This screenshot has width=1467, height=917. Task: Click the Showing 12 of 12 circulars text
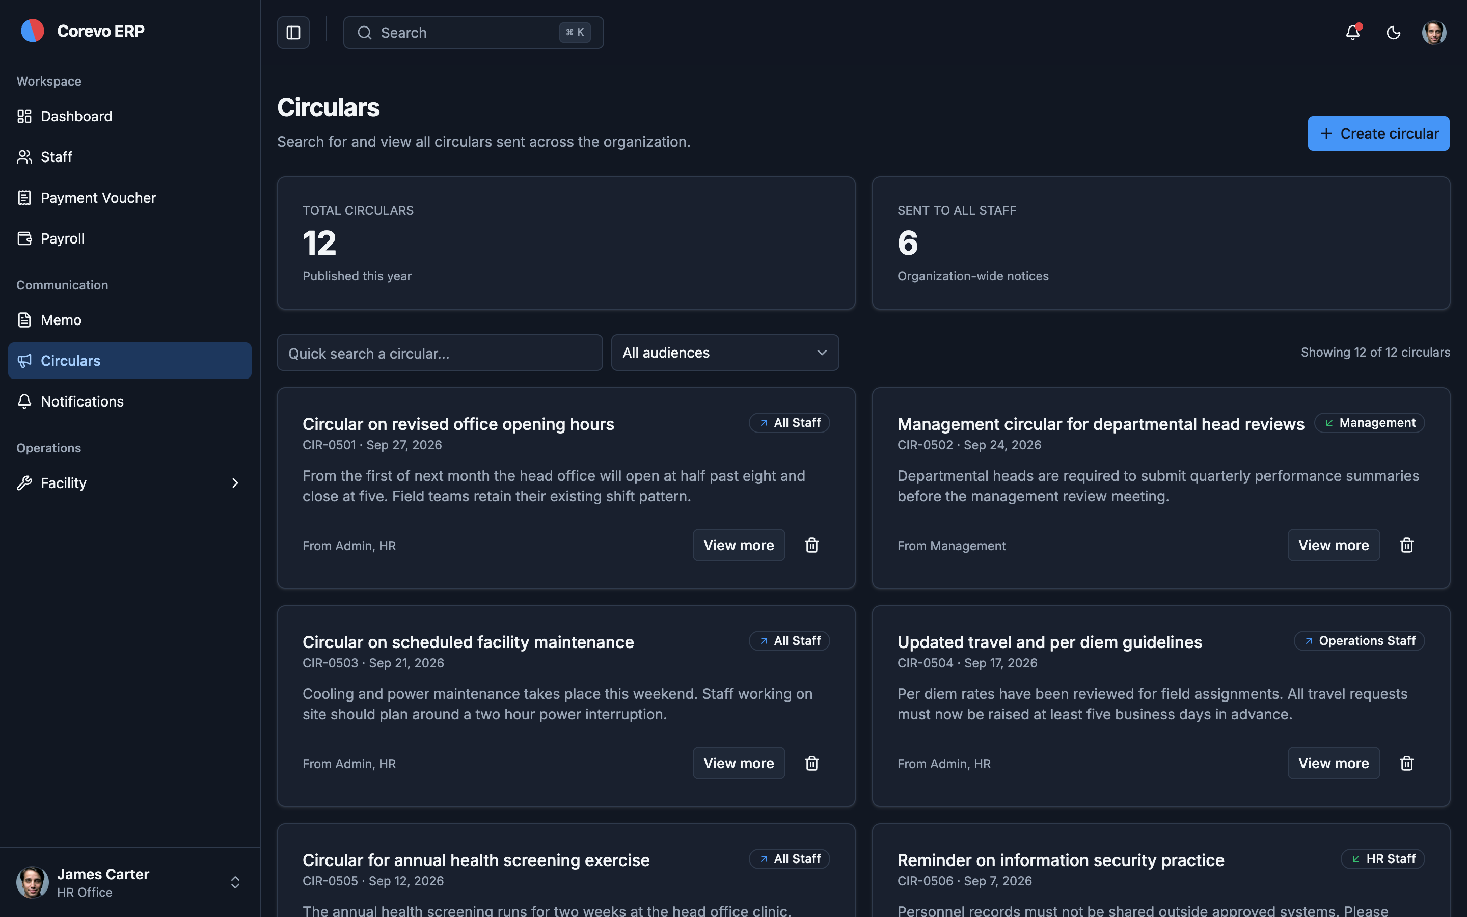coord(1375,353)
